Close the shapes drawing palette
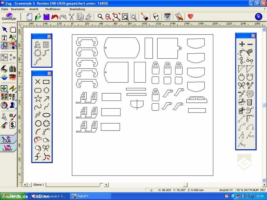Image resolution: width=267 pixels, height=200 pixels. pos(49,73)
